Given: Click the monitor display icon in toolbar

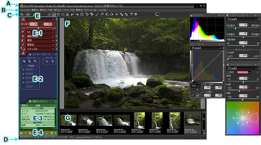Looking at the screenshot, I should 157,14.
